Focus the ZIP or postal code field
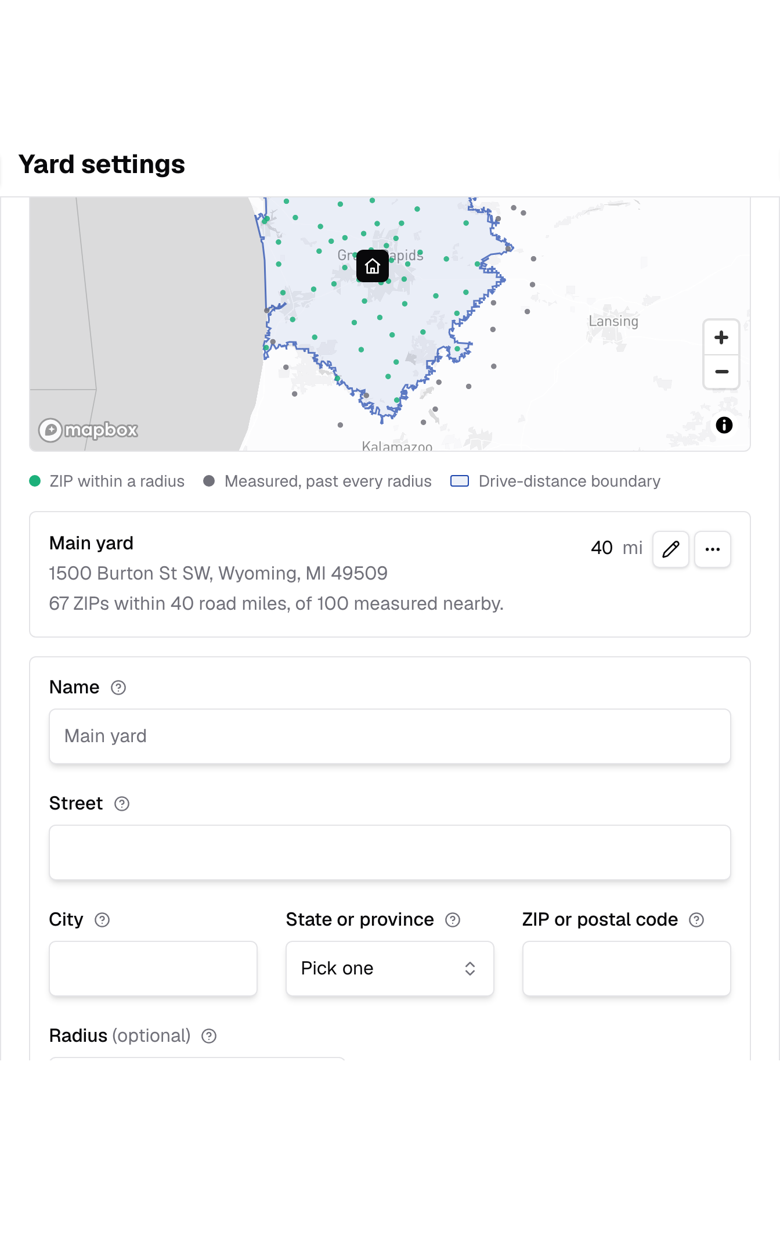This screenshot has width=780, height=1259. pos(627,969)
